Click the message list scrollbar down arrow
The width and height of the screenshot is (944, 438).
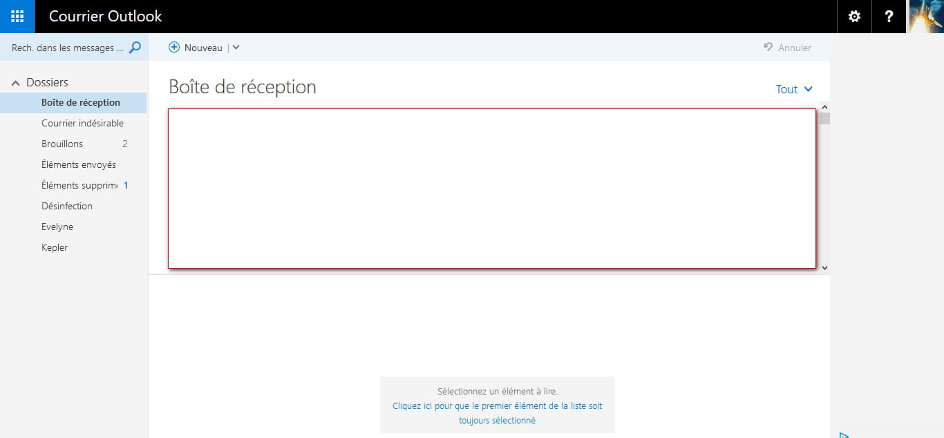coord(824,267)
